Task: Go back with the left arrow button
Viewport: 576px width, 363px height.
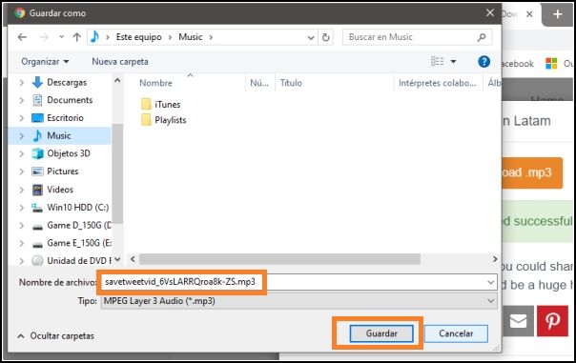Action: [x=22, y=37]
